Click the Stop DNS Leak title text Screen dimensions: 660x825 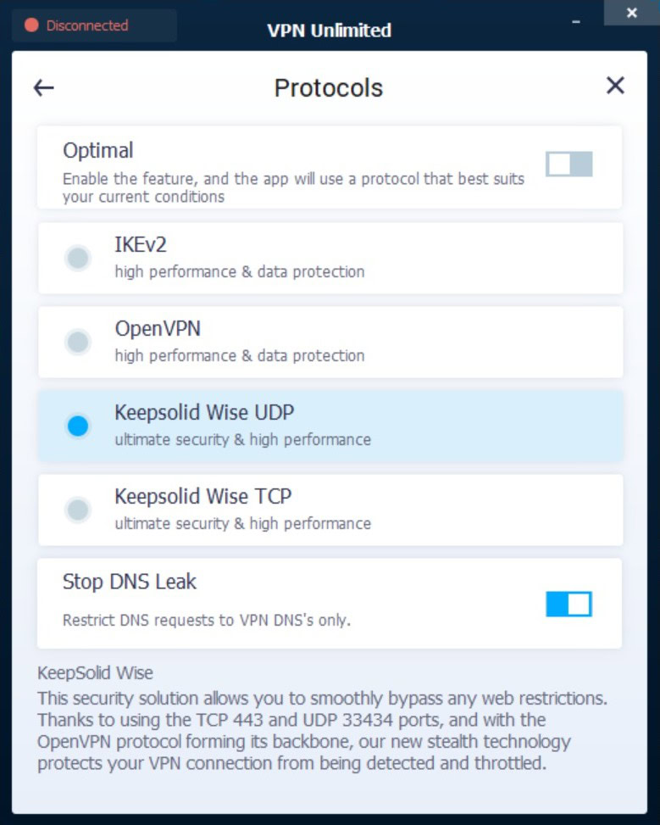[x=130, y=582]
